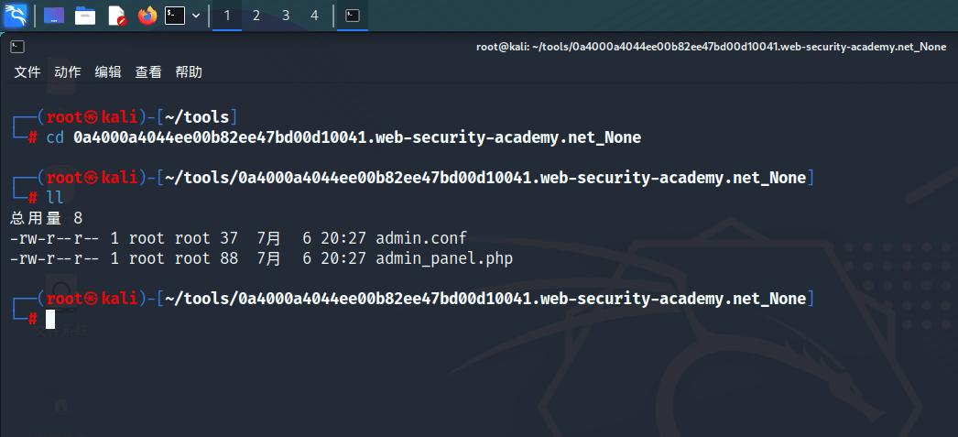Select the running terminal taskbar button

(x=352, y=16)
